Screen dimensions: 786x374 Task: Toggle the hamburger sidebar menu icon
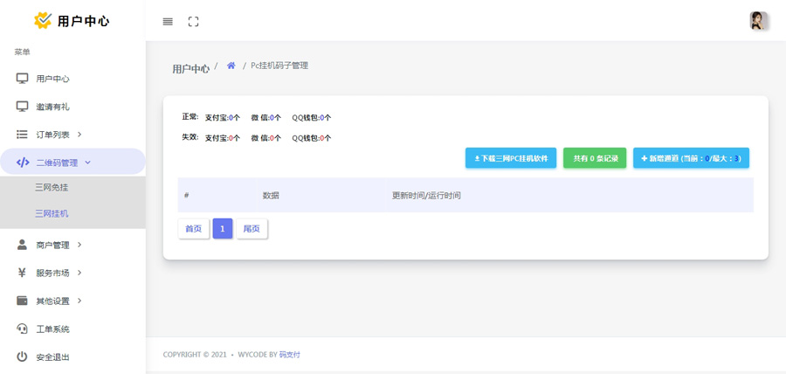coord(168,22)
